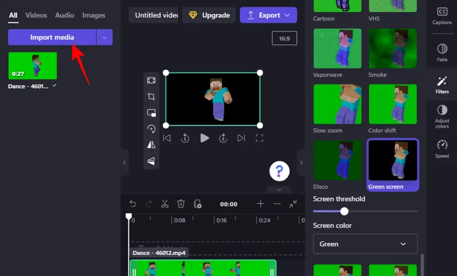Open the Screen color Green dropdown
The height and width of the screenshot is (276, 457).
coord(365,243)
